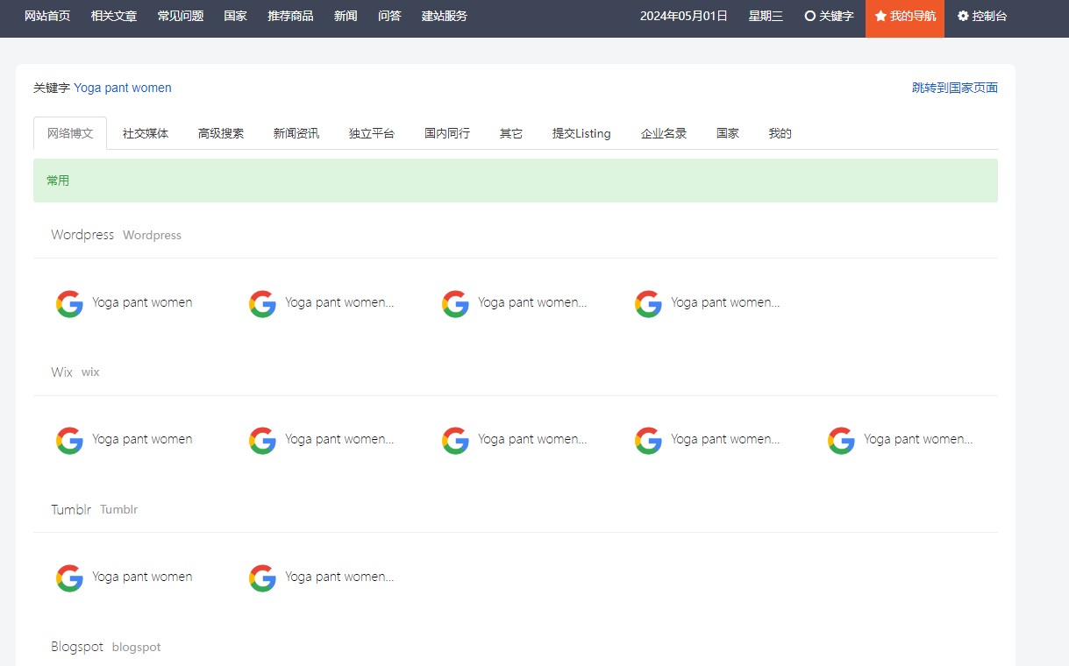Image resolution: width=1069 pixels, height=666 pixels.
Task: Click the Wix section heading
Action: coord(61,372)
